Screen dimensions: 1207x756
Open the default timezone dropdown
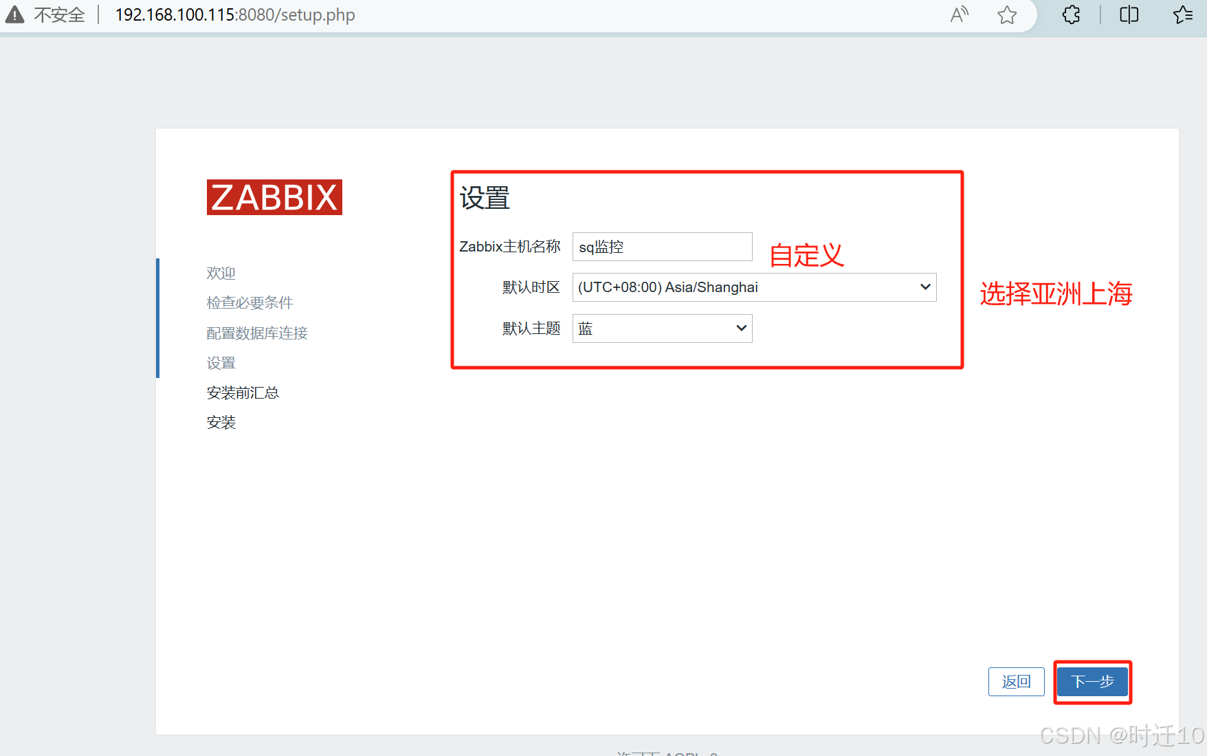pos(754,287)
